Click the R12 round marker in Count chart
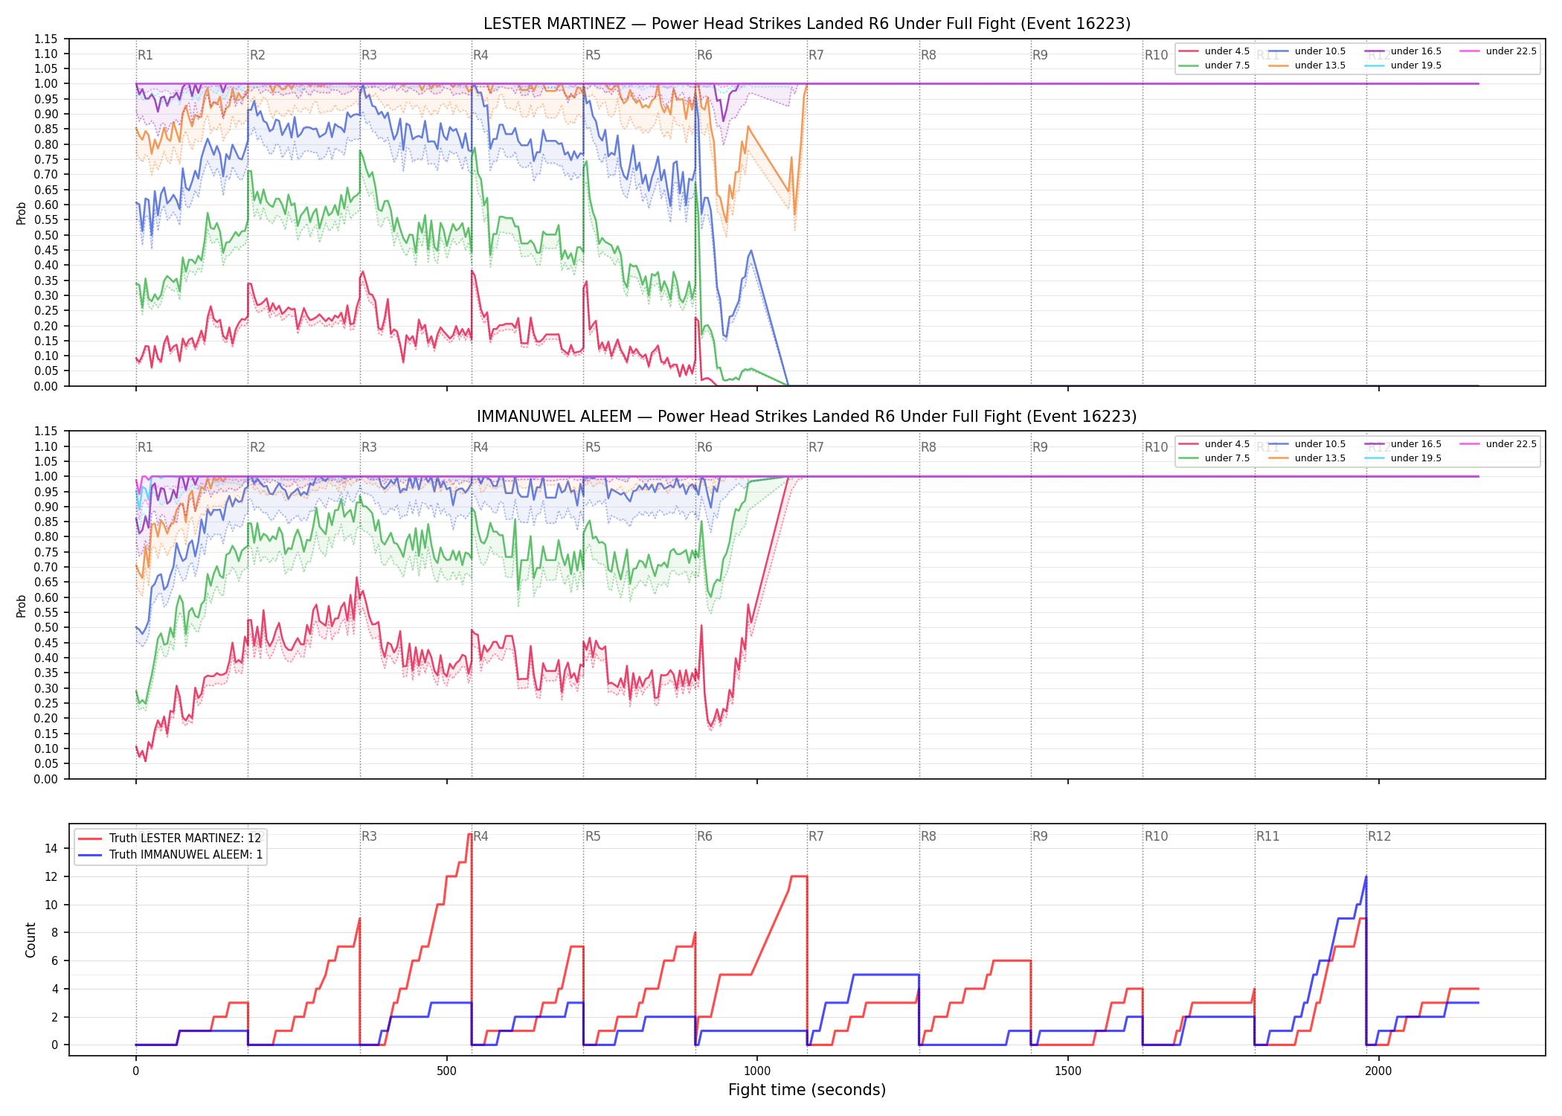Viewport: 1562px width, 1116px height. click(1380, 836)
